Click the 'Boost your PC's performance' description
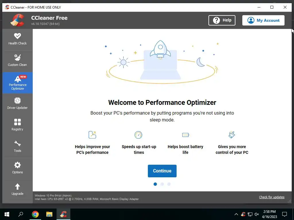This screenshot has height=220, width=294. coord(162,116)
